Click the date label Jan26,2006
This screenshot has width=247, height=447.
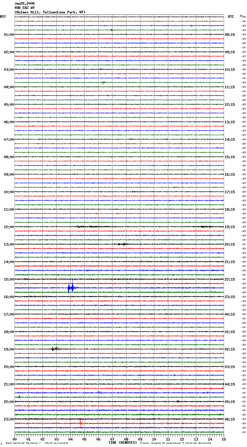click(25, 3)
